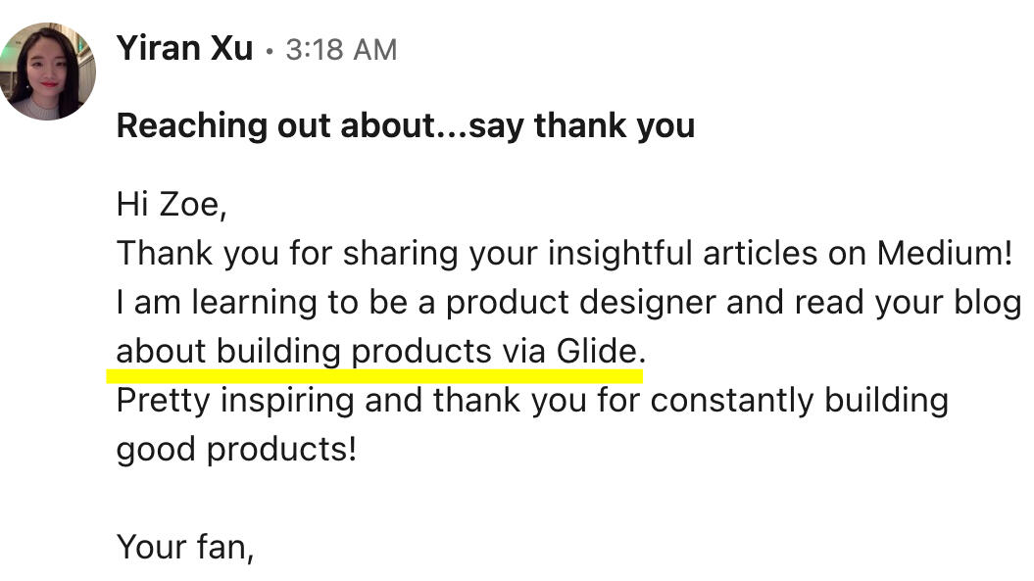Click the 'good products!' text
1034x581 pixels.
pyautogui.click(x=236, y=450)
